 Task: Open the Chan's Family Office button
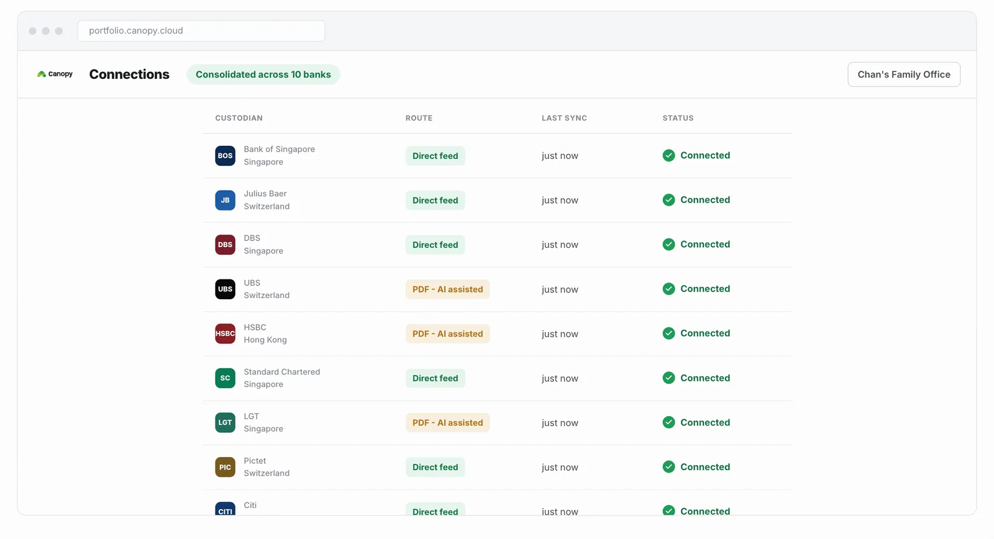point(904,75)
